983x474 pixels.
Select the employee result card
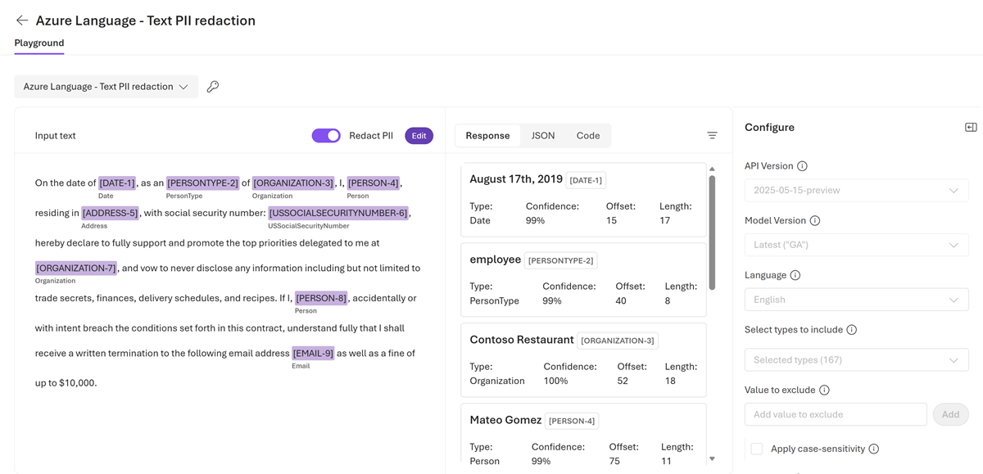pos(583,279)
